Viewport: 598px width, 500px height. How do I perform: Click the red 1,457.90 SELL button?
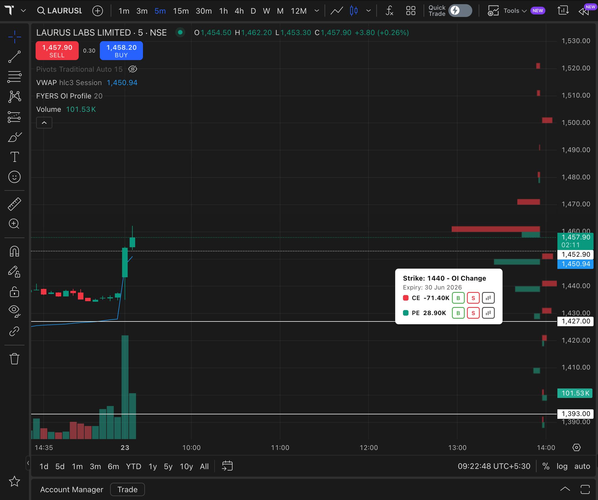coord(57,51)
